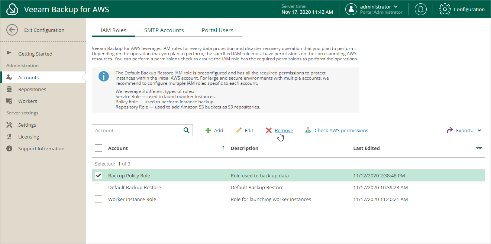Click the search magnifier icon
Viewport: 491px width, 244px height.
(187, 130)
